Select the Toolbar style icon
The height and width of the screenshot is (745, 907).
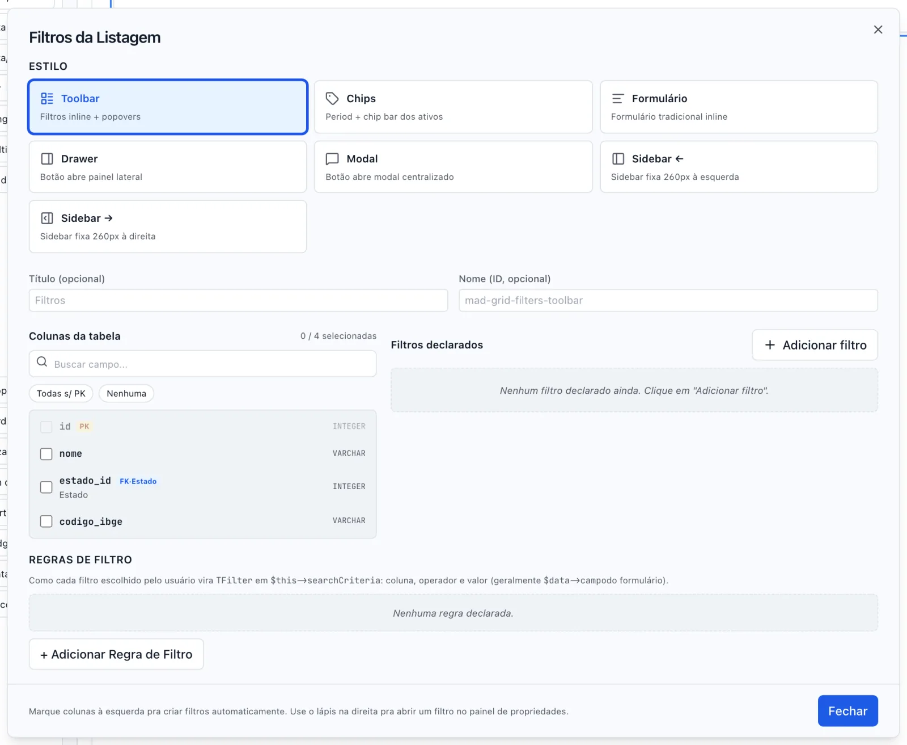point(47,99)
